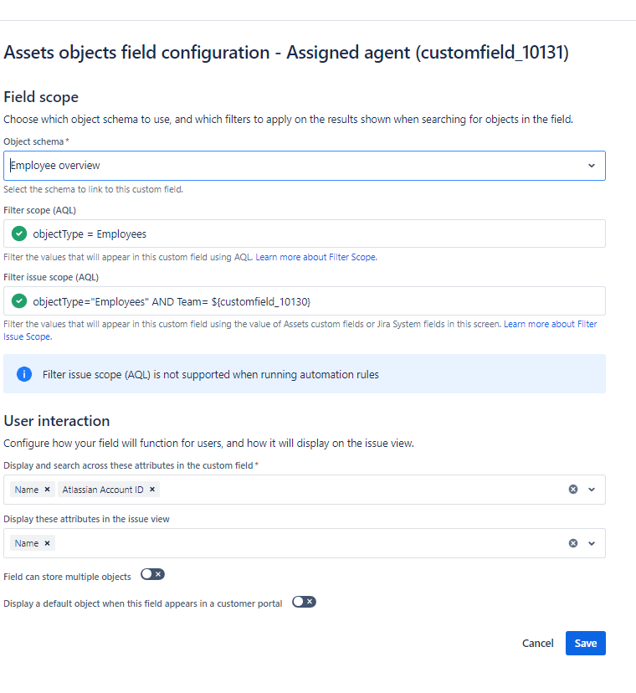Clear all attributes in the issue view field

click(572, 542)
